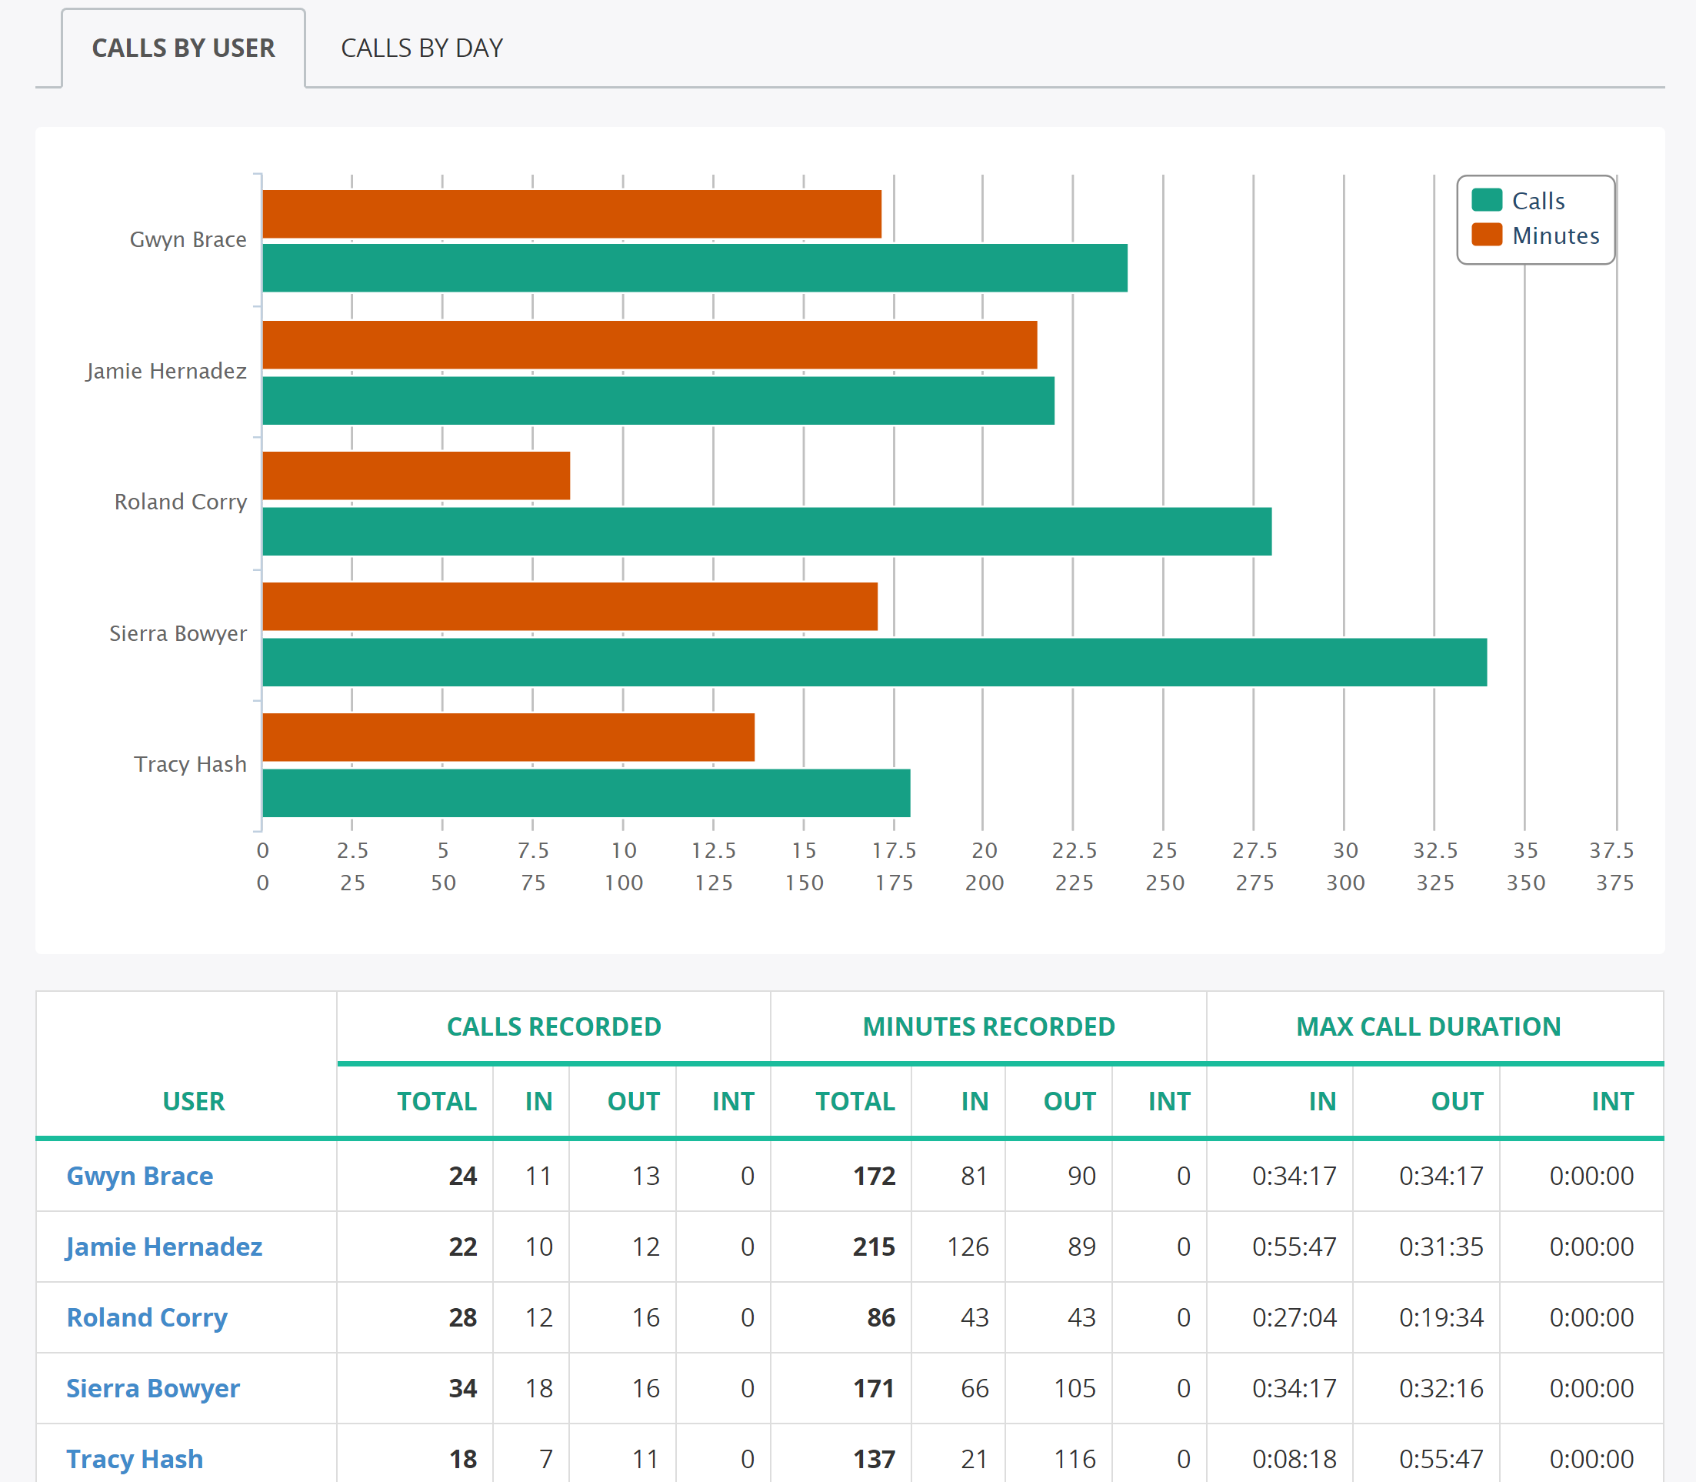Screen dimensions: 1696x1482
Task: Sort by Calls Recorded TOTAL column
Action: click(436, 1101)
